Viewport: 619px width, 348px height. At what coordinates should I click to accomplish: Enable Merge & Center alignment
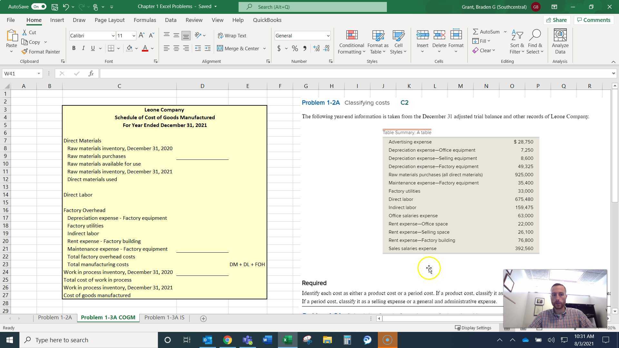tap(239, 48)
